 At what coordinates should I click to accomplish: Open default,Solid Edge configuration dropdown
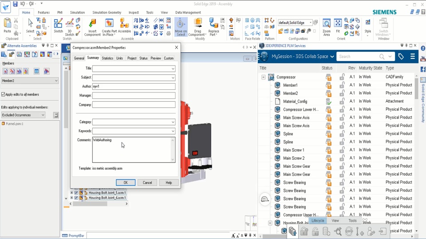tap(310, 23)
